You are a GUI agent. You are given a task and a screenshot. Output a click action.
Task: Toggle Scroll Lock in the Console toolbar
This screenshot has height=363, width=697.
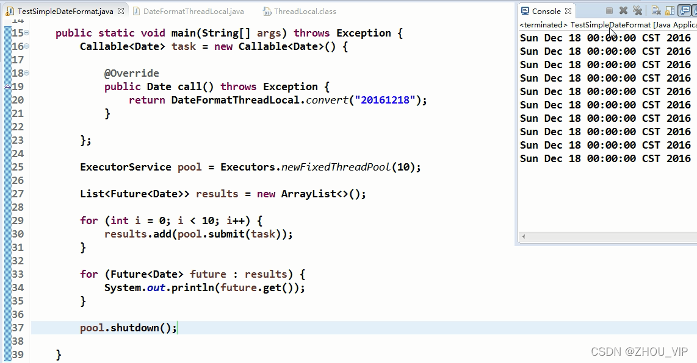(x=670, y=10)
